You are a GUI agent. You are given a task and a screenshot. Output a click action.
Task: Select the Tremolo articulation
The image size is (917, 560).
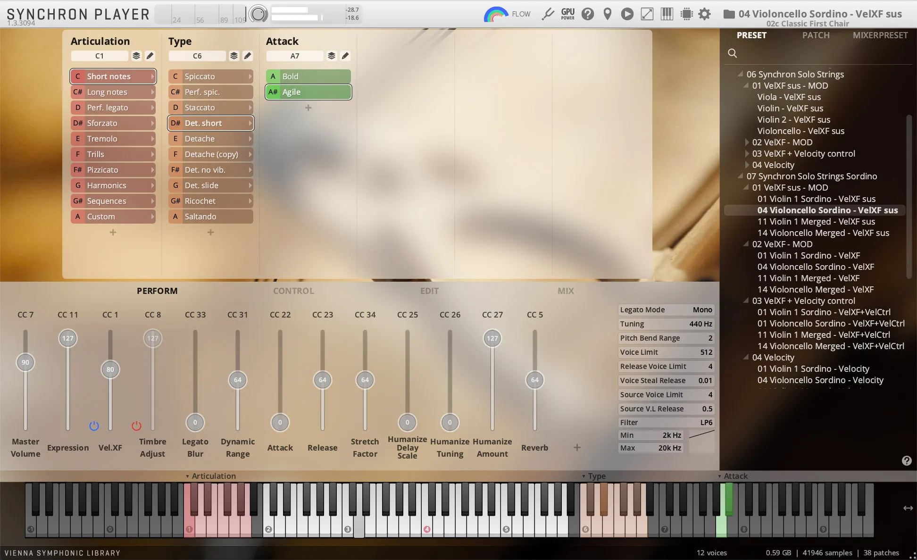coord(113,139)
